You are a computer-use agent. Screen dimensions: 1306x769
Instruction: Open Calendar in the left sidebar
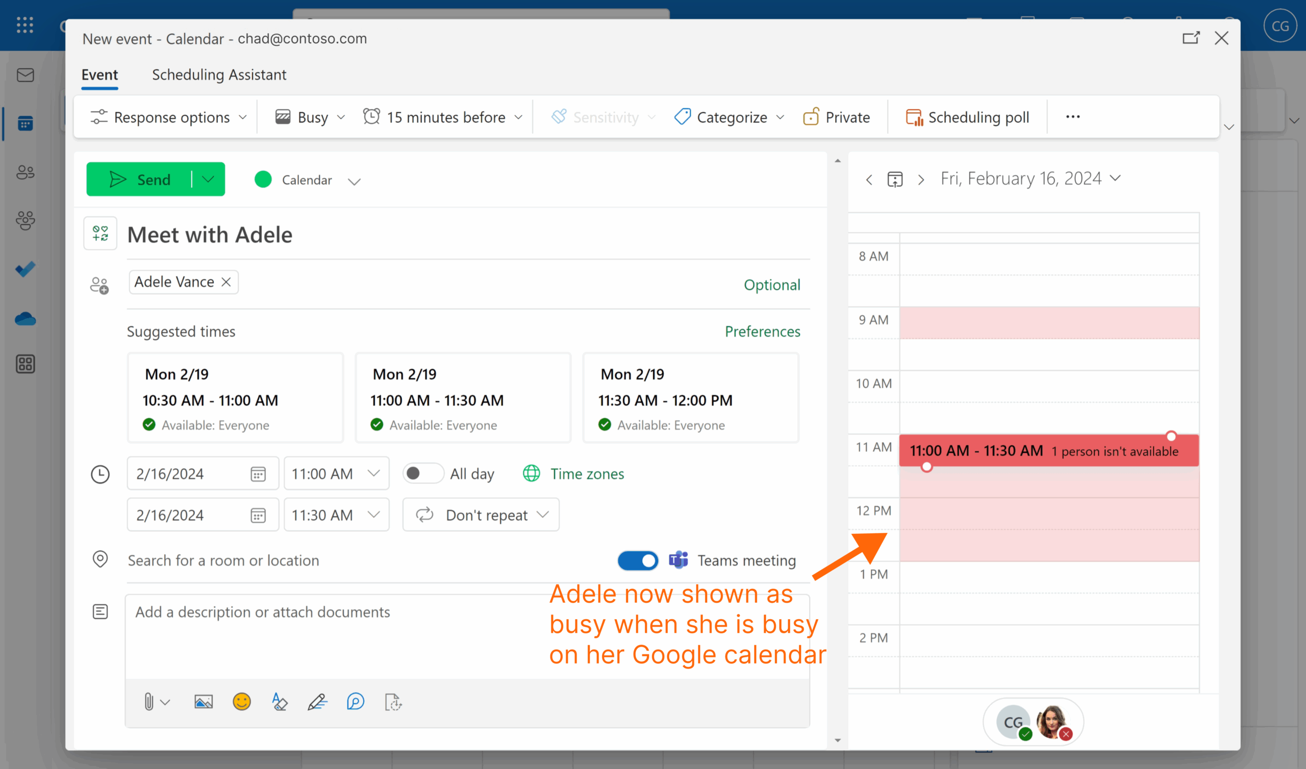point(25,123)
